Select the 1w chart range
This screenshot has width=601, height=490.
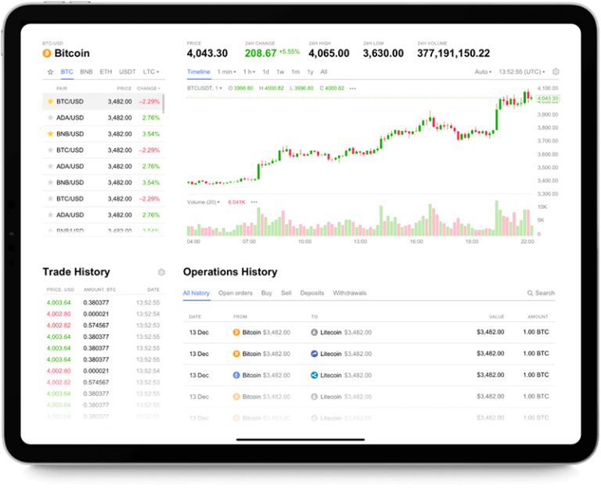point(280,72)
